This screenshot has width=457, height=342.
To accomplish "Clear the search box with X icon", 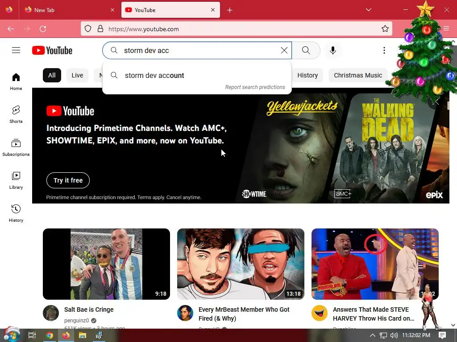I will (x=284, y=50).
